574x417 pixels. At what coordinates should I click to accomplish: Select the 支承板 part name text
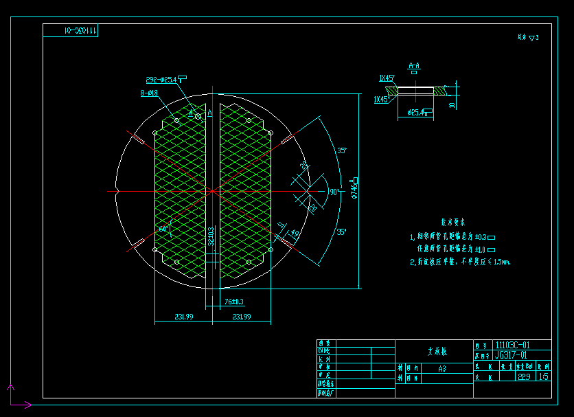[437, 352]
